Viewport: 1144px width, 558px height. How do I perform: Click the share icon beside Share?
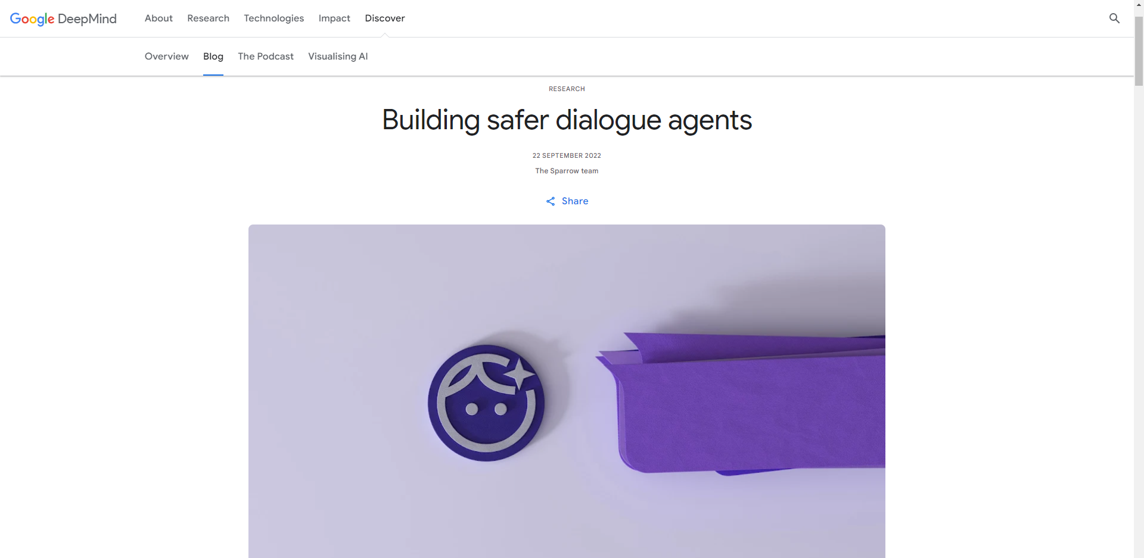click(551, 201)
